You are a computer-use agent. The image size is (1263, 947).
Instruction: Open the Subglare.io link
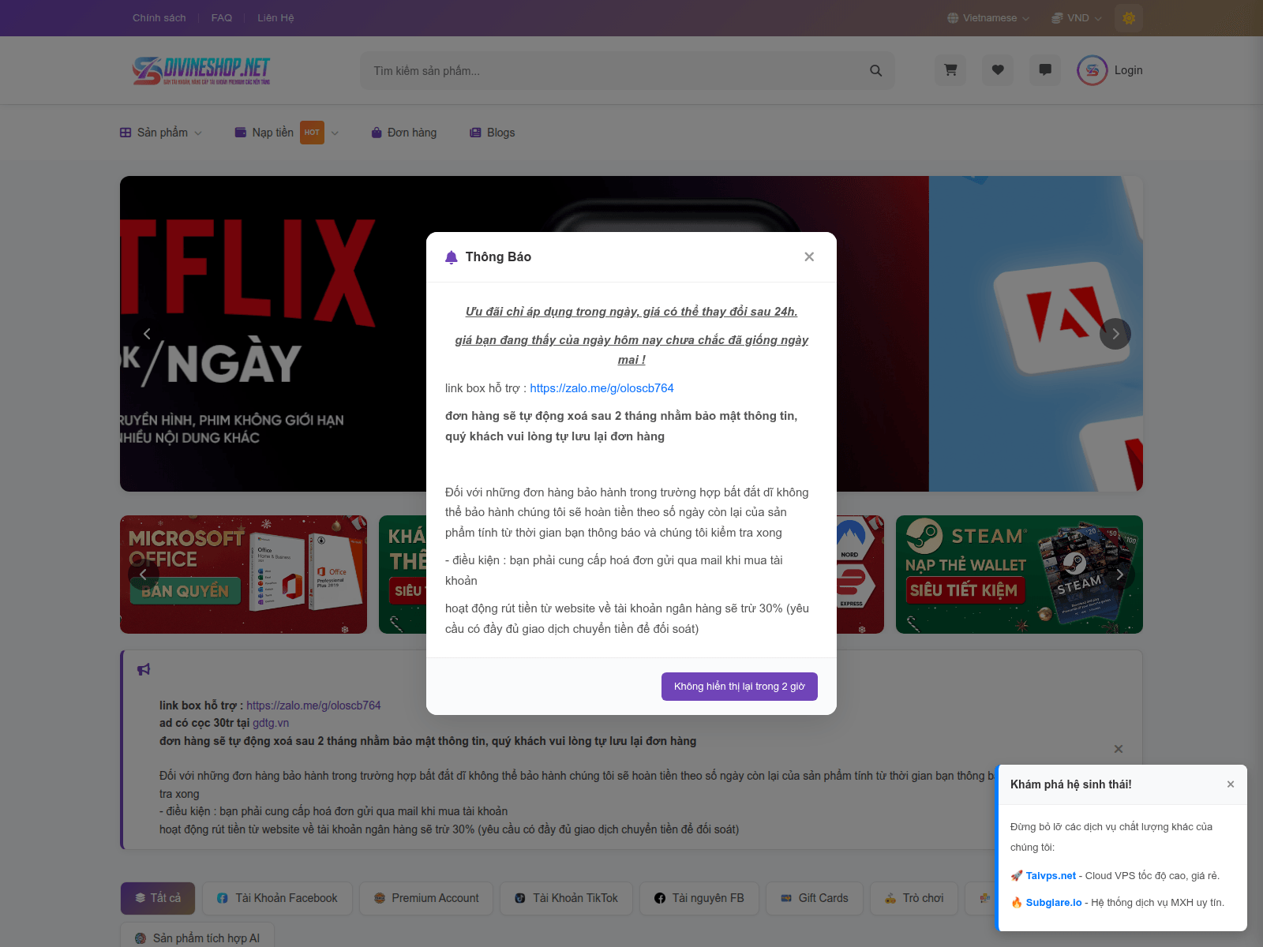(1054, 903)
